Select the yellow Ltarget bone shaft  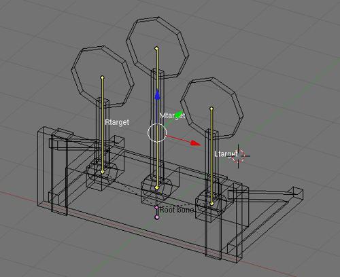tap(211, 156)
